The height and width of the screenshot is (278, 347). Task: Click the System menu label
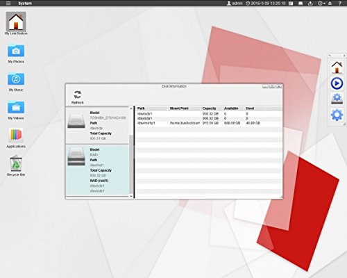click(25, 3)
